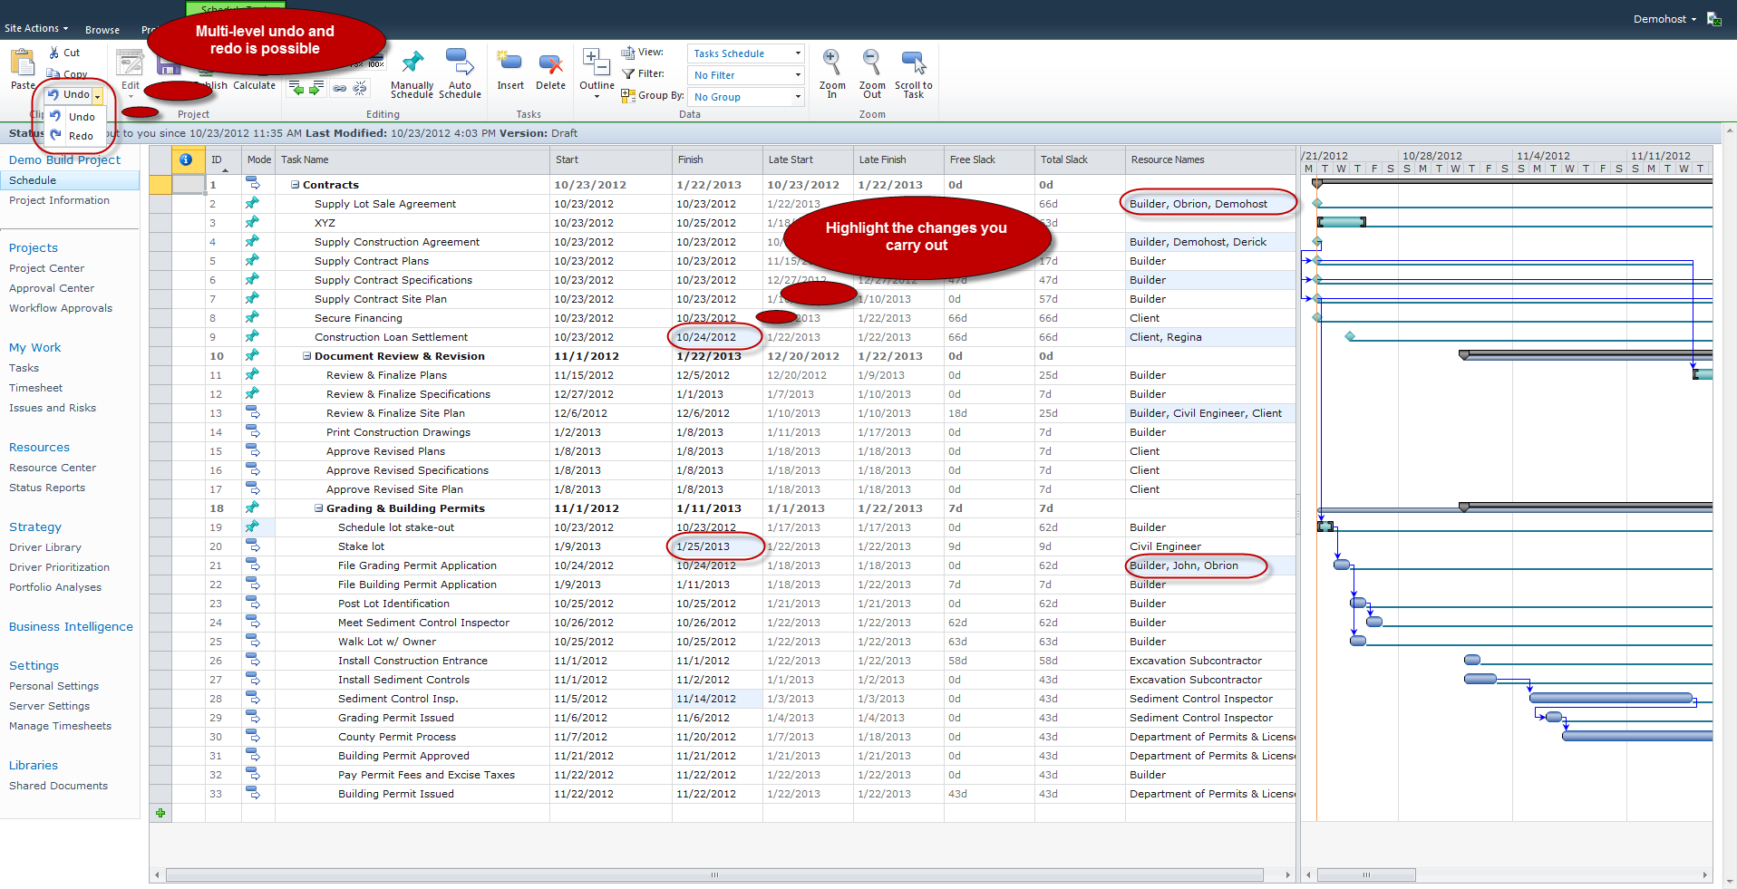The width and height of the screenshot is (1737, 889).
Task: Open the Site Actions menu
Action: pos(36,28)
